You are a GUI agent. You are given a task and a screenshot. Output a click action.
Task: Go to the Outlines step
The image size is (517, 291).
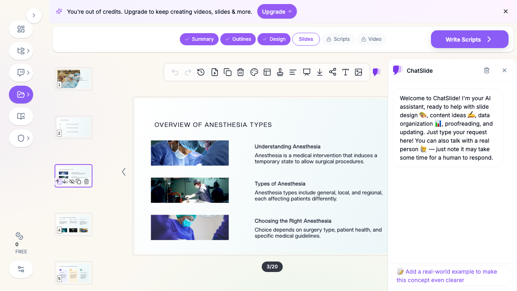click(x=238, y=39)
